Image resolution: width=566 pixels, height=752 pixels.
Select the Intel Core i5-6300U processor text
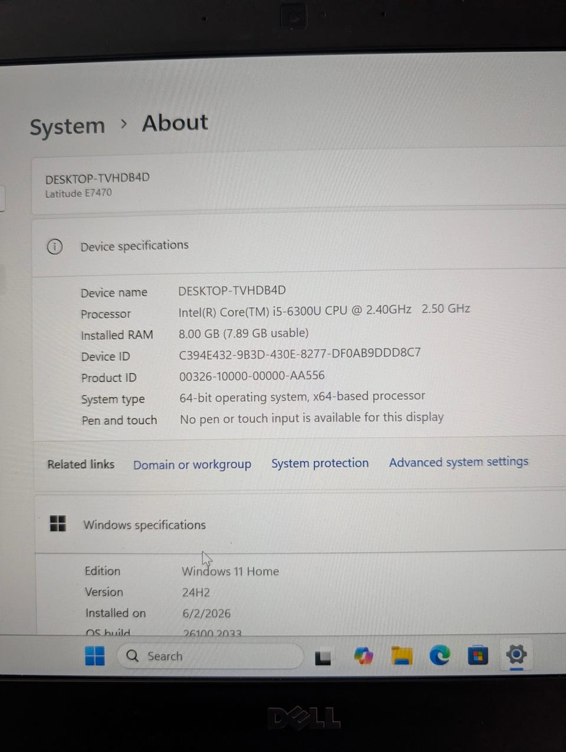click(x=324, y=310)
